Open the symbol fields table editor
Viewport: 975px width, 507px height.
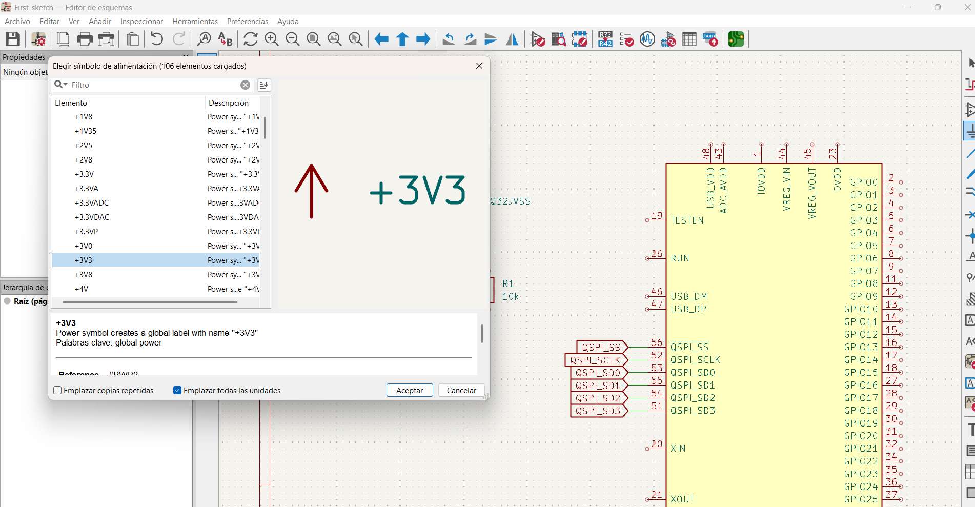(x=689, y=38)
